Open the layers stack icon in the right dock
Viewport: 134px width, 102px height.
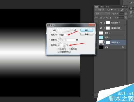(x=131, y=8)
